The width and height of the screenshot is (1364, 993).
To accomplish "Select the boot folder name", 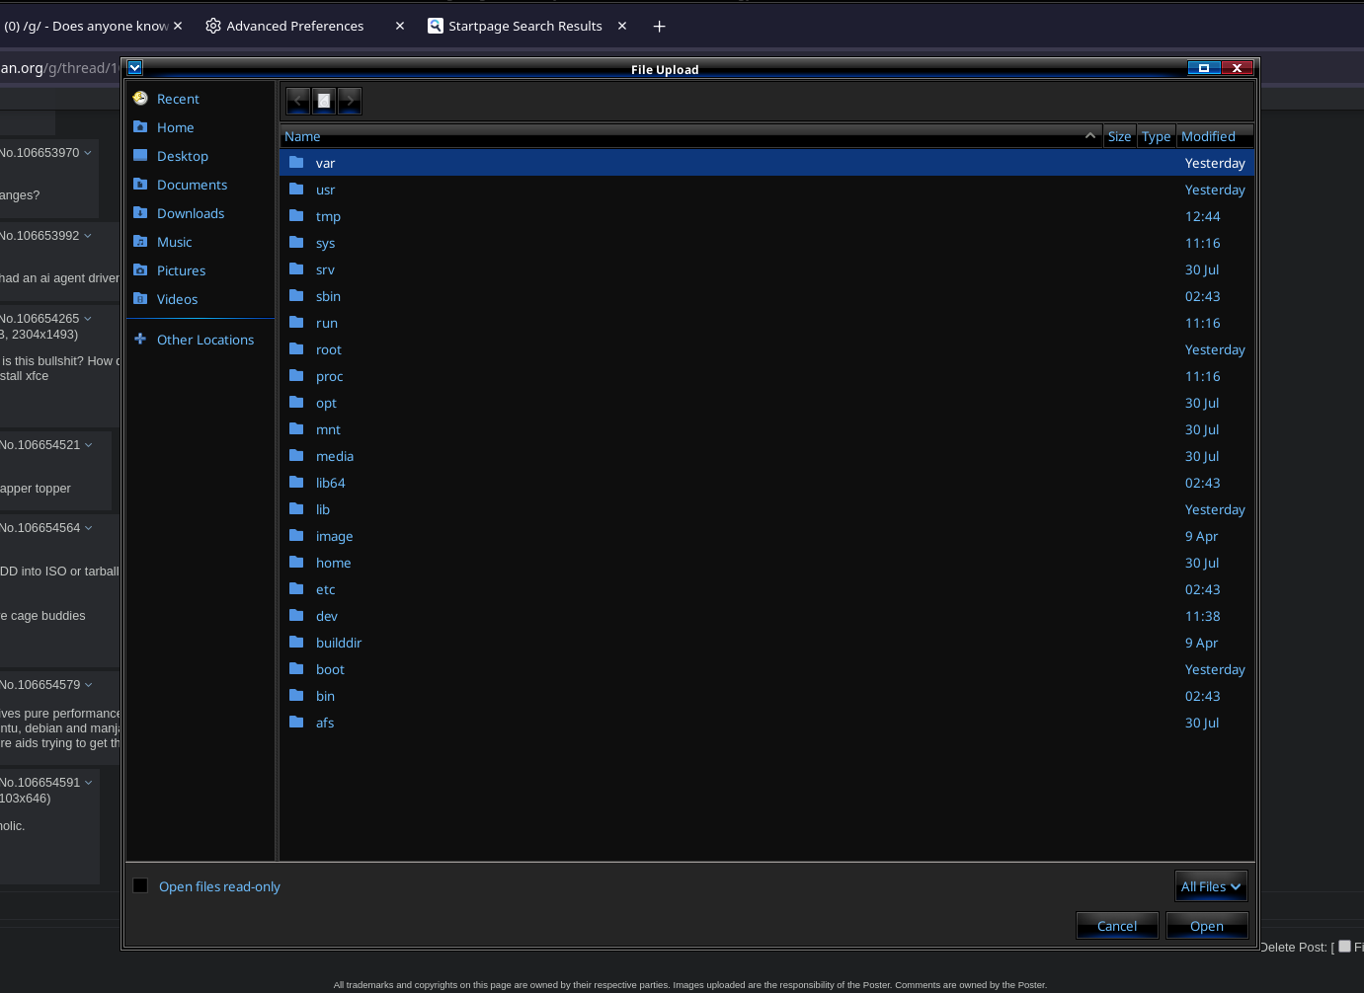I will pyautogui.click(x=330, y=669).
